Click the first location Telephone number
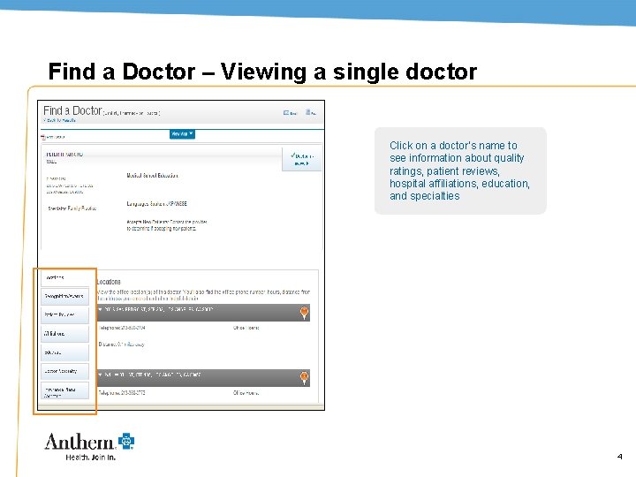 point(122,328)
